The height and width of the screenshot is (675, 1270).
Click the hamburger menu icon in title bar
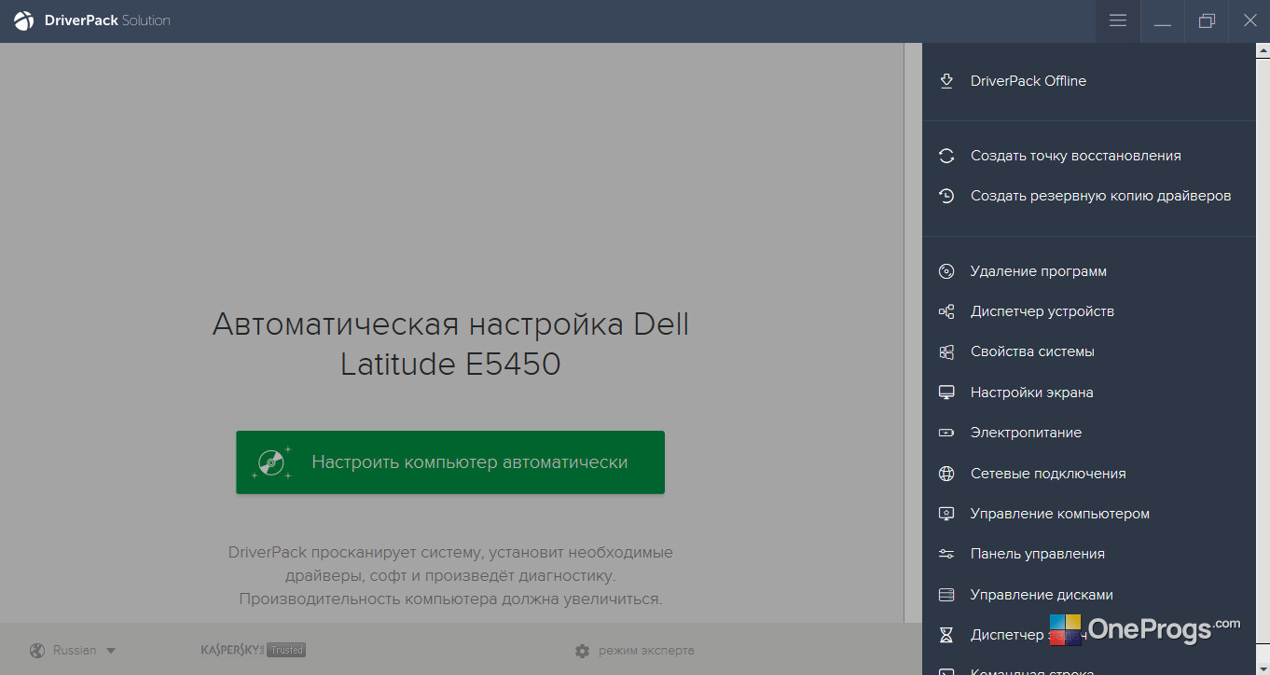(x=1118, y=21)
